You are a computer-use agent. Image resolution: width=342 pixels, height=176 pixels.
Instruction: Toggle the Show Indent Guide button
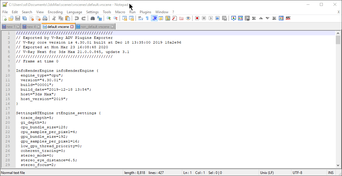pyautogui.click(x=154, y=18)
